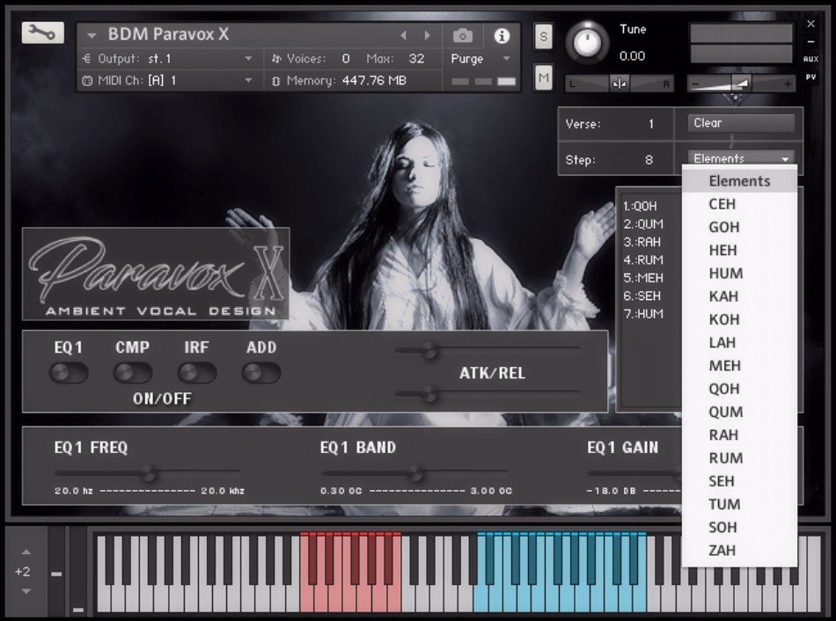Select LAH from the elements menu

click(739, 343)
